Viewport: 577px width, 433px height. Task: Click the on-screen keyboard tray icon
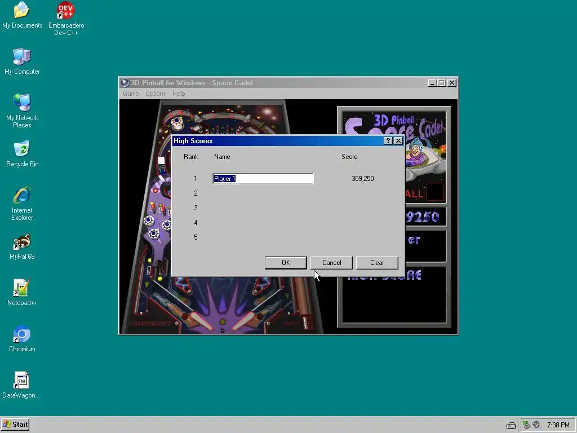coord(511,425)
